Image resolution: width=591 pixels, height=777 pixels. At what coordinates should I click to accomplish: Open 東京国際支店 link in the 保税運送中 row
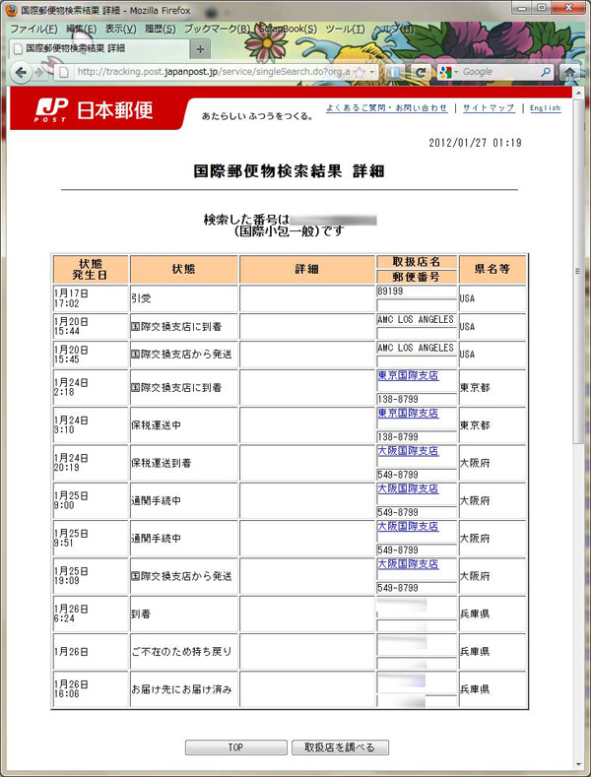[408, 414]
